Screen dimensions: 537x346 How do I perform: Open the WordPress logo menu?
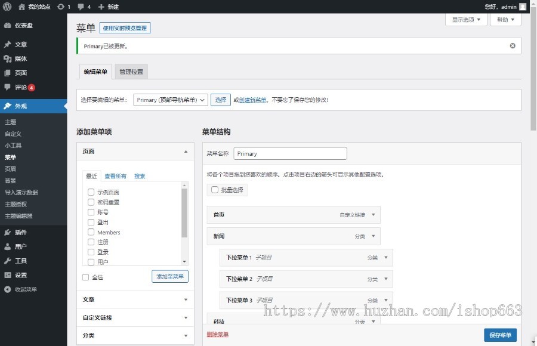(7, 7)
